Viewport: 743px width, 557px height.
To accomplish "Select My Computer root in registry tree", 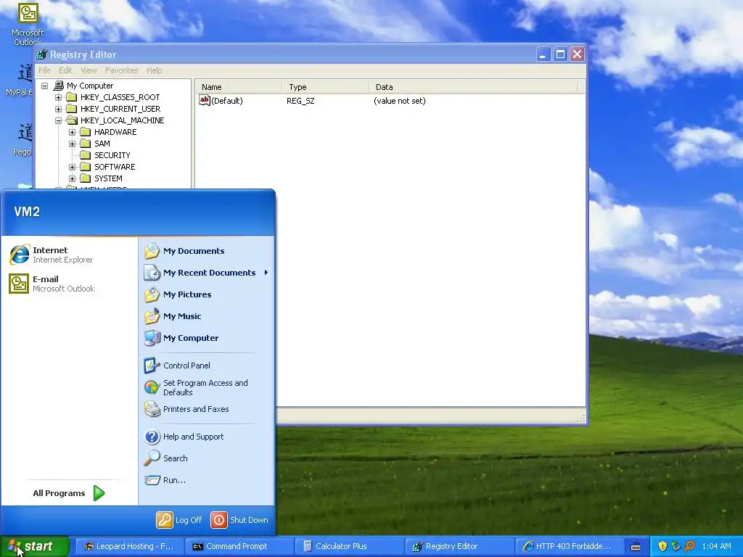I will coord(89,86).
